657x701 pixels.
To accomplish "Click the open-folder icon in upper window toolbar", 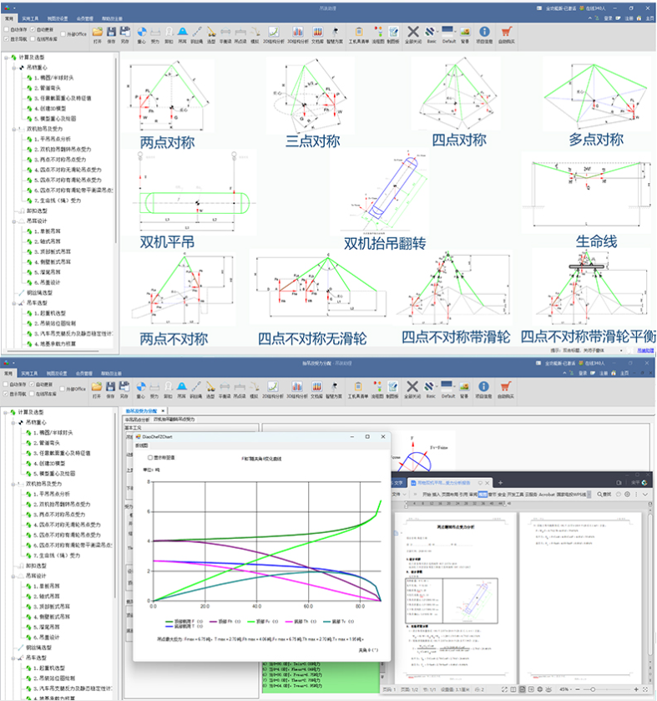I will [x=98, y=32].
